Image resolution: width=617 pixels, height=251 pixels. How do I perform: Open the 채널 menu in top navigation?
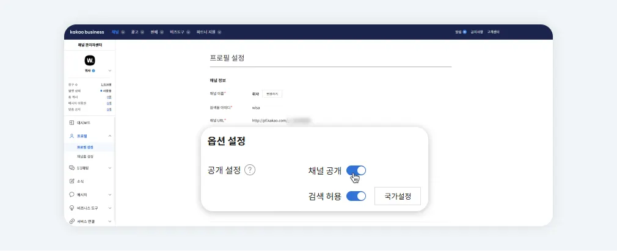click(115, 32)
